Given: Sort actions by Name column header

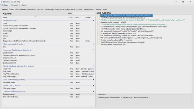Looking at the screenshot, I should pyautogui.click(x=35, y=18).
